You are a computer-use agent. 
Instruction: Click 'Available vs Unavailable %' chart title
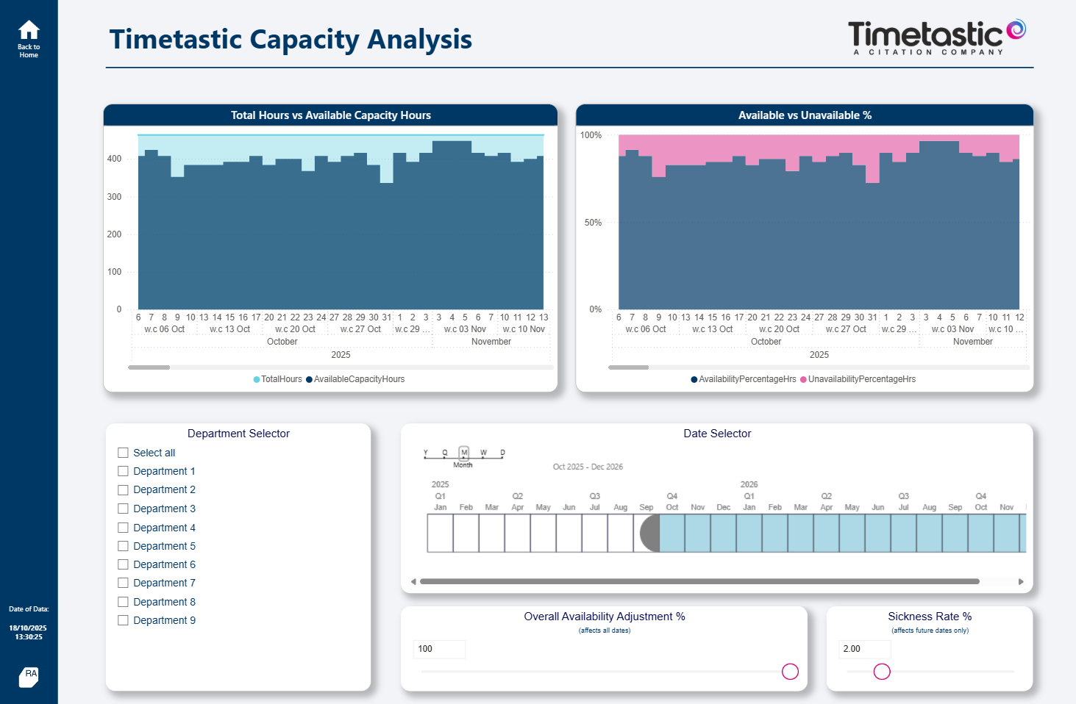click(x=805, y=115)
